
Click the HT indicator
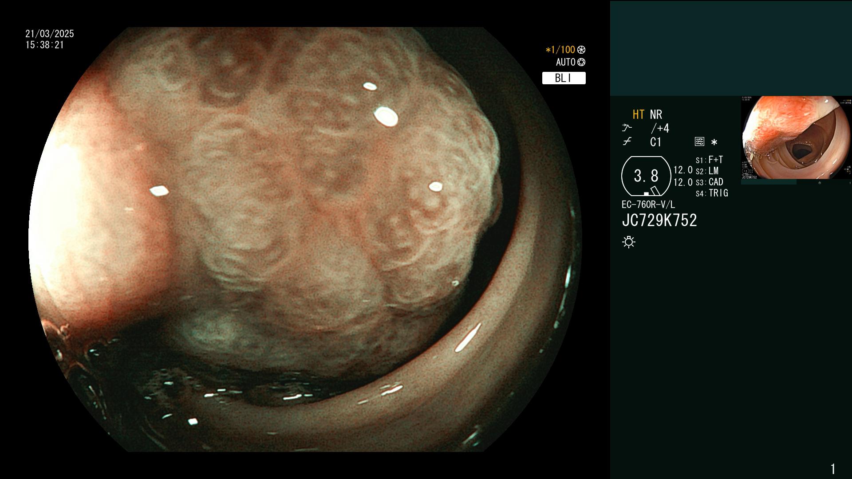click(x=638, y=115)
